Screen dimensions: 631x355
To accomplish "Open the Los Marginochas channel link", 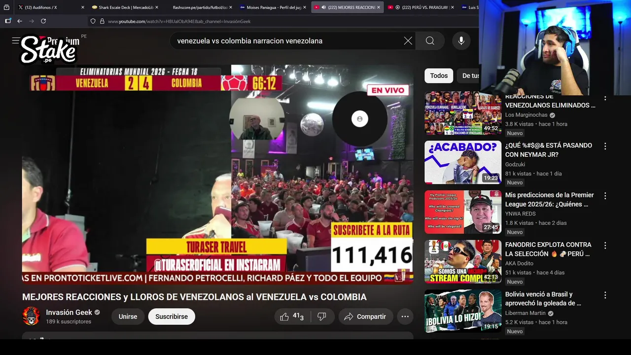I will (x=526, y=115).
